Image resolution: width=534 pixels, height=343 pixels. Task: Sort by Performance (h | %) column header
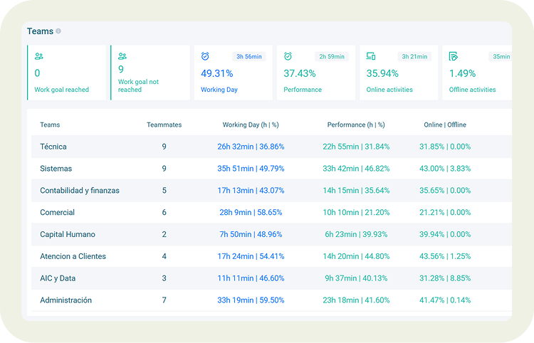click(355, 125)
